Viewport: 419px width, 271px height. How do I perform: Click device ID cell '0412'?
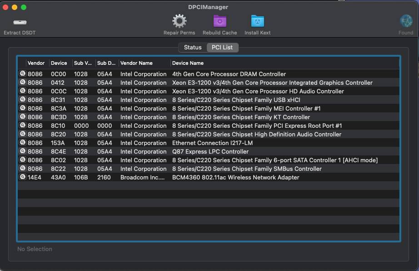(57, 82)
